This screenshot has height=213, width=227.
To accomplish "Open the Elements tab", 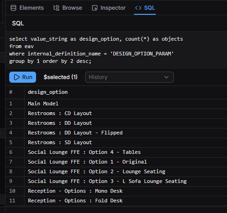I will 27,8.
